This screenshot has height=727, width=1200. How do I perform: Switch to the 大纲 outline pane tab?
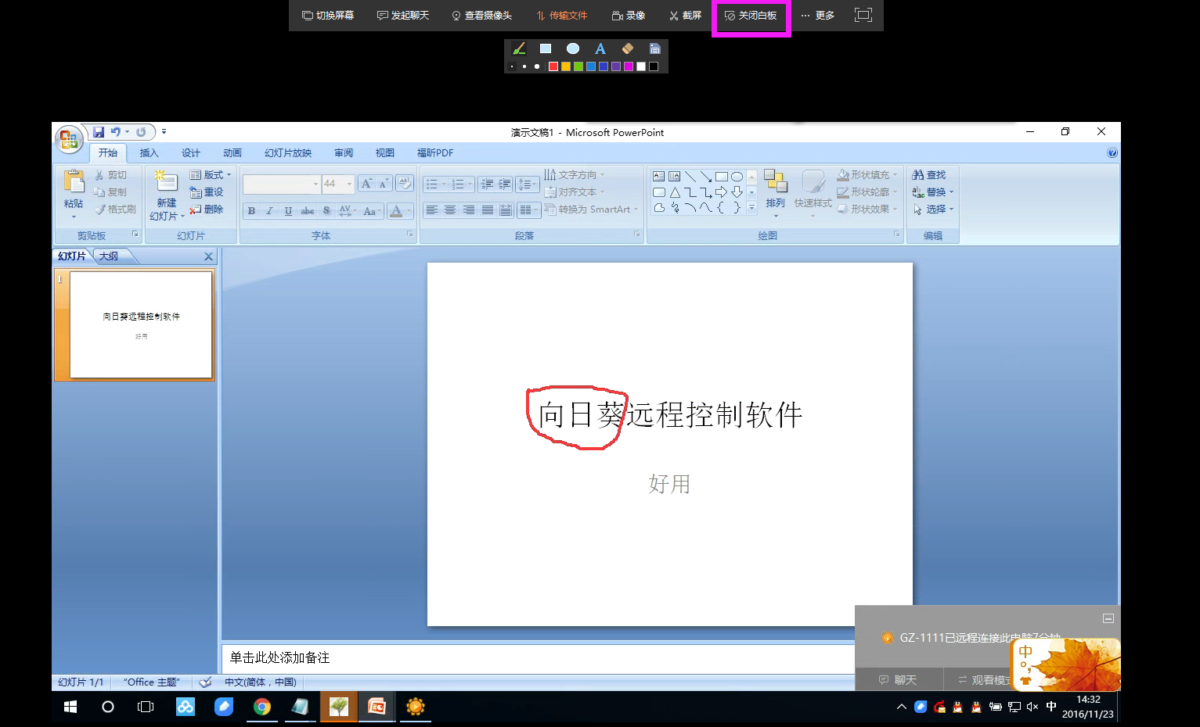(x=109, y=256)
